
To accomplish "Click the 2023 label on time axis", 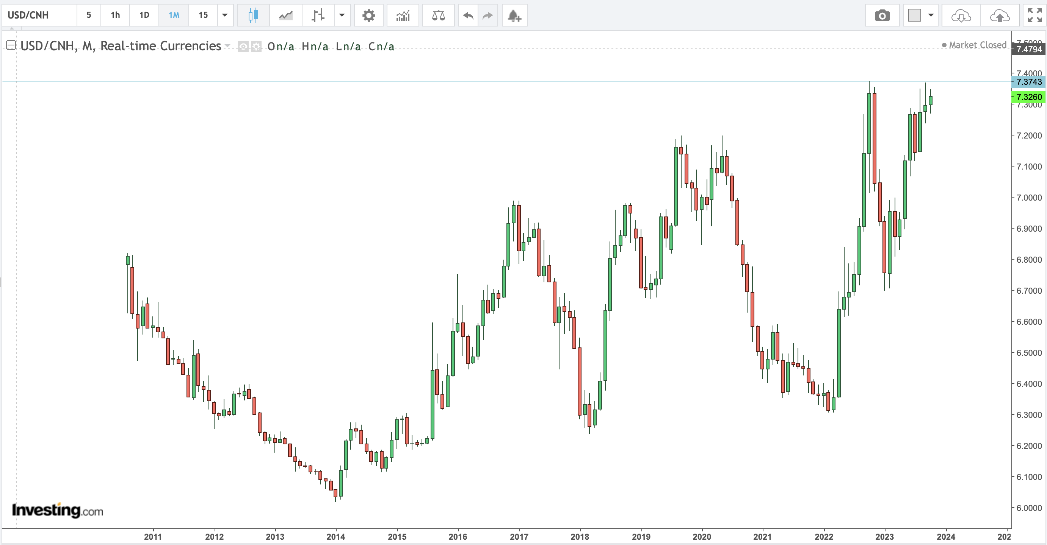I will (884, 536).
